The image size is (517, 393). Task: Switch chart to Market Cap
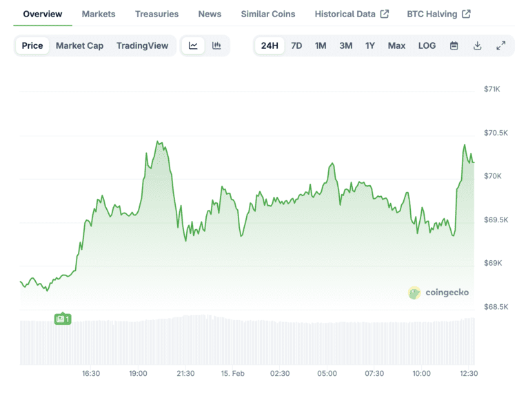point(79,46)
